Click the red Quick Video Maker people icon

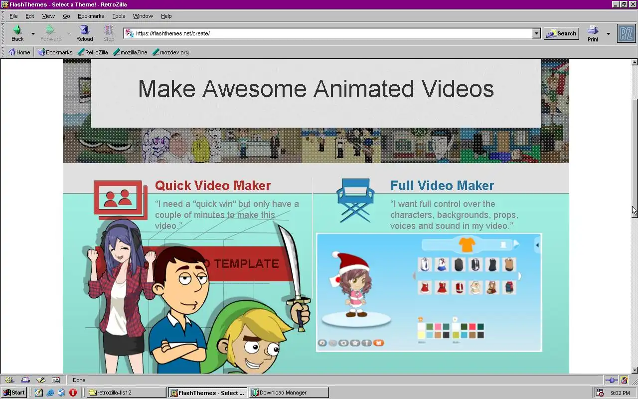tap(121, 199)
